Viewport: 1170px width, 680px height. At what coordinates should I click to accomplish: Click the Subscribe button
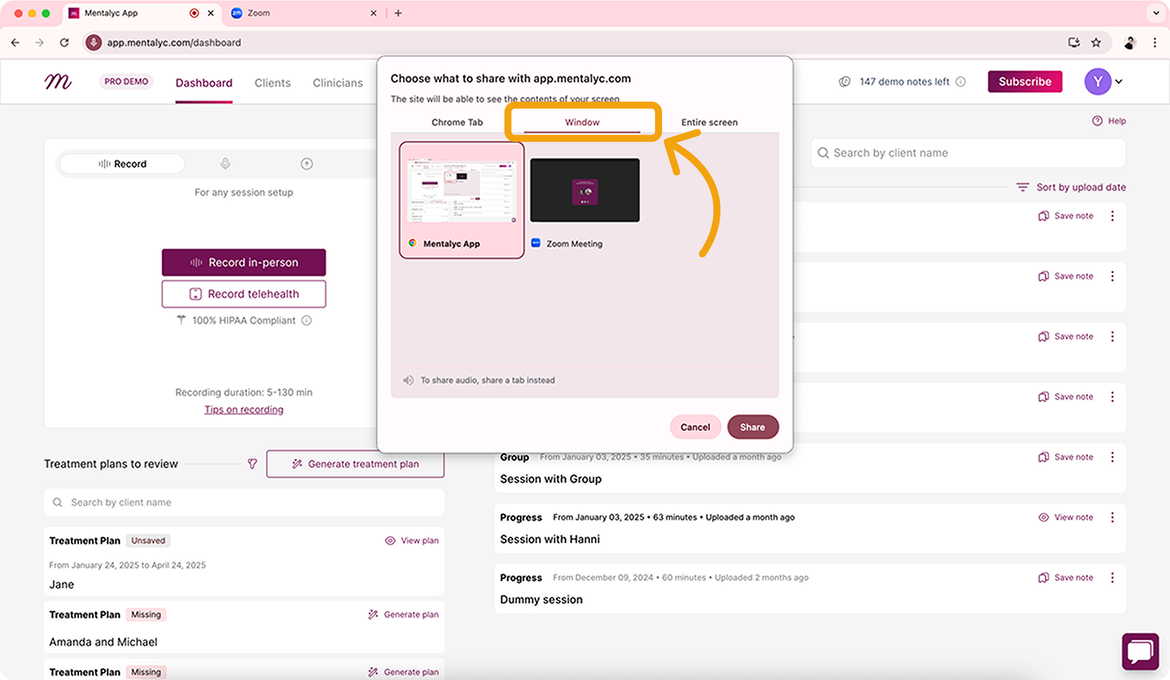1025,82
